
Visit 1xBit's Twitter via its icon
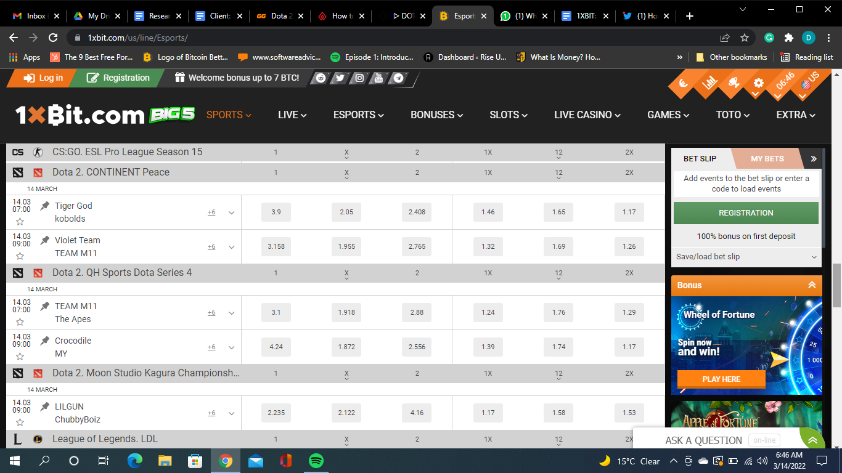340,78
